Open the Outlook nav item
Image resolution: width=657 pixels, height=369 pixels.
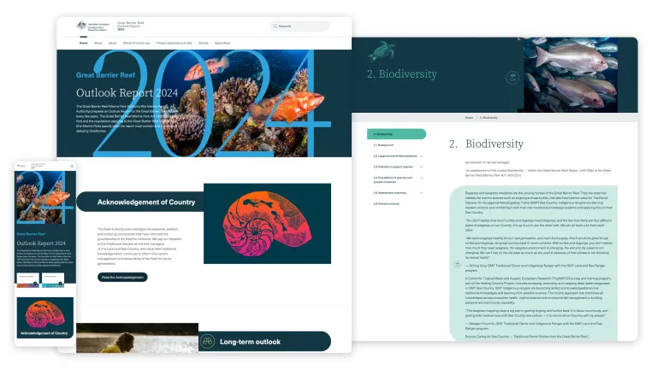click(x=204, y=43)
